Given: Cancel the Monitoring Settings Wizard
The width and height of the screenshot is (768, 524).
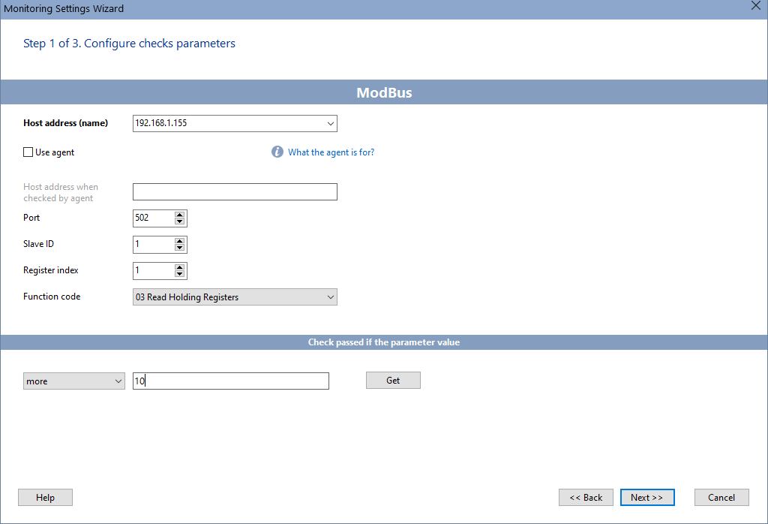Looking at the screenshot, I should [x=721, y=498].
